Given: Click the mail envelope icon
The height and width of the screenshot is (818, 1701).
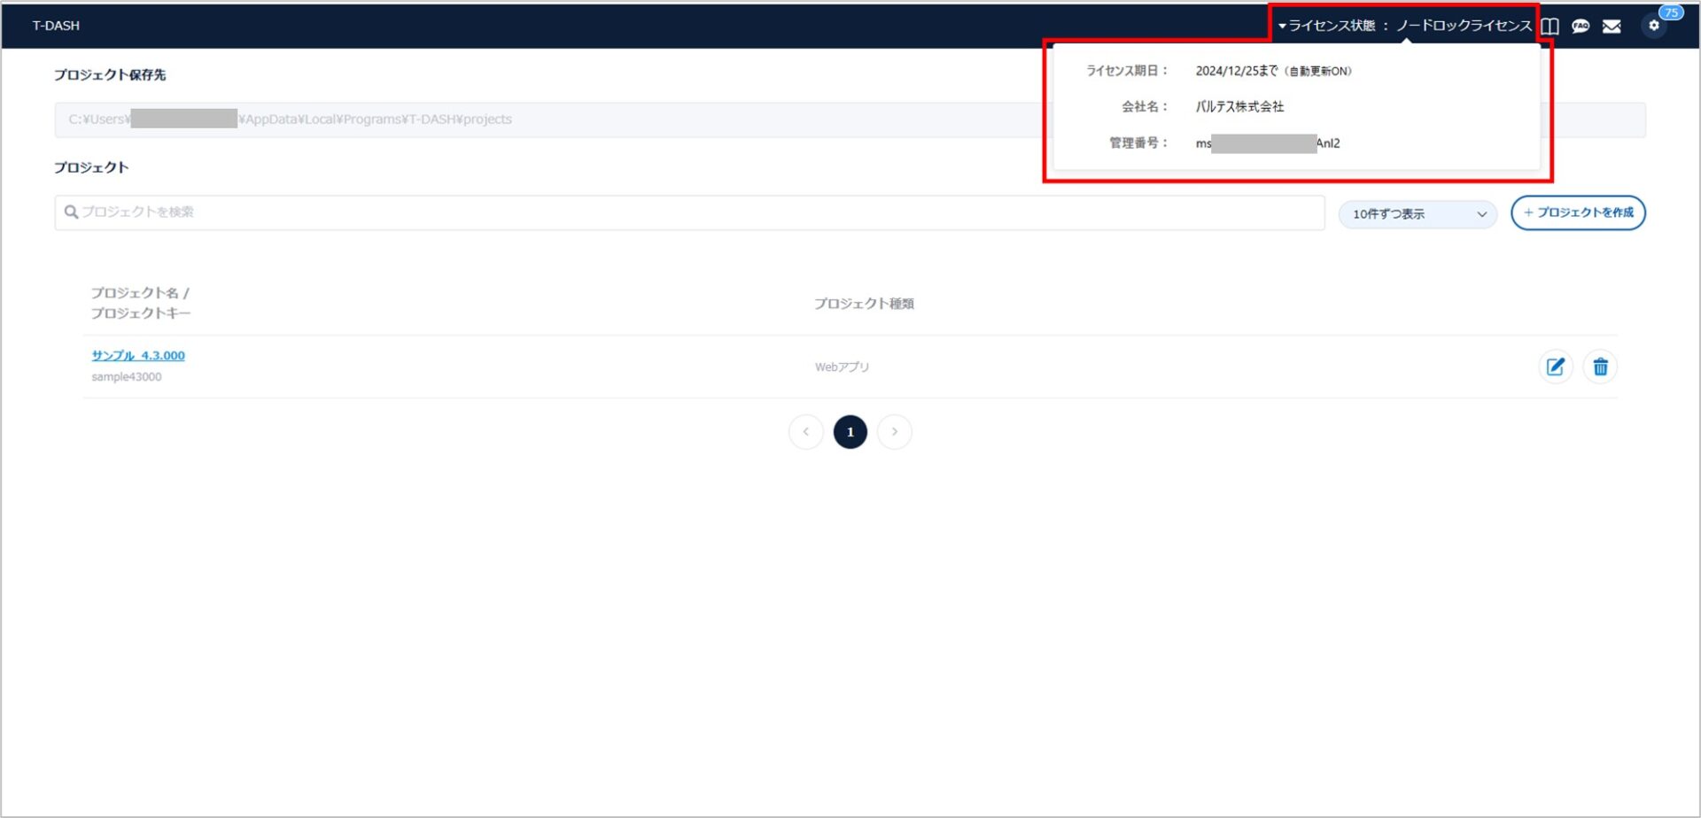Looking at the screenshot, I should (x=1612, y=27).
